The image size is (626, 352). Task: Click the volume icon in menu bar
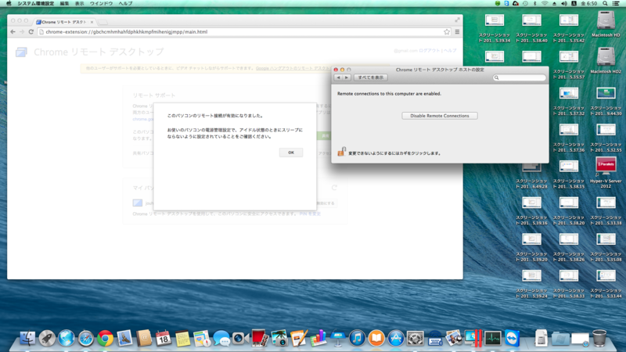[563, 3]
